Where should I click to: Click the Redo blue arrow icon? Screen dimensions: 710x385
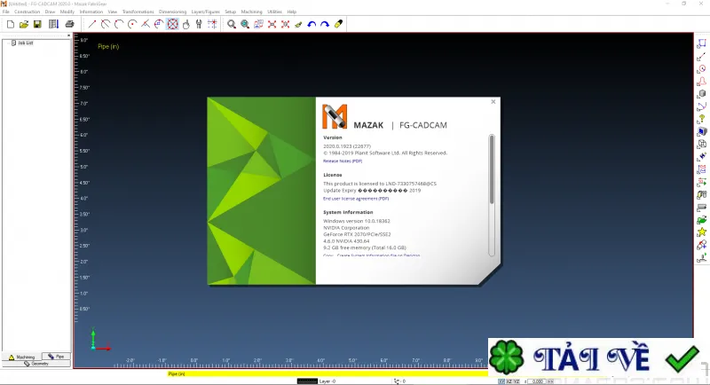click(x=325, y=25)
